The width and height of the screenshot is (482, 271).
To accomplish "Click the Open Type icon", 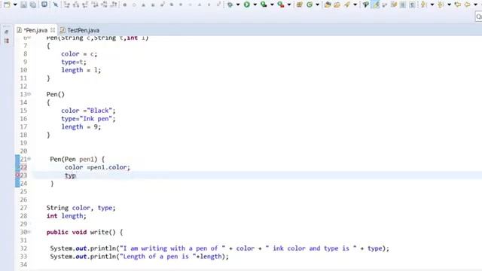I will (328, 5).
